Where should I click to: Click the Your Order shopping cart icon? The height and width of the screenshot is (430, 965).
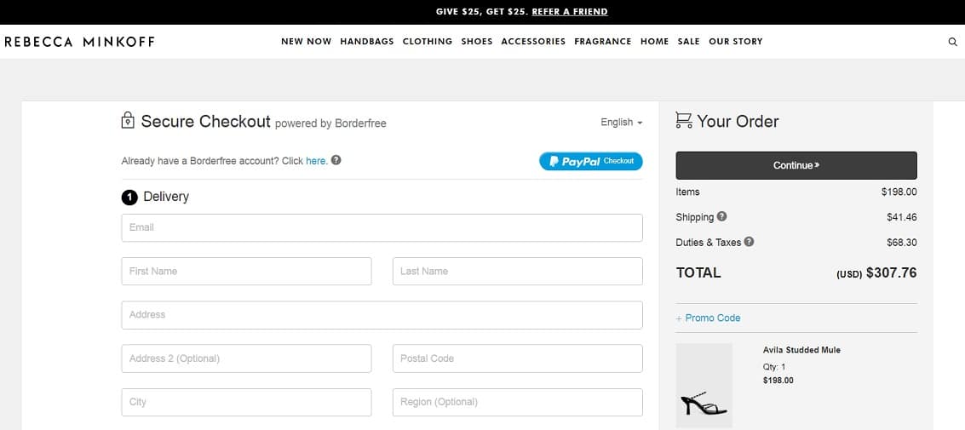tap(684, 120)
